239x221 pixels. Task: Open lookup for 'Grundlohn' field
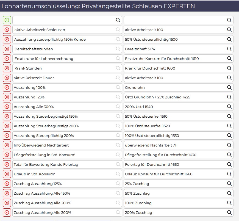coord(229,87)
